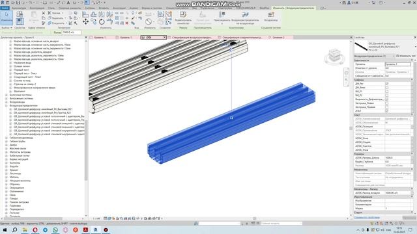Close the Project Browser panel
The height and width of the screenshot is (234, 417).
(x=86, y=38)
